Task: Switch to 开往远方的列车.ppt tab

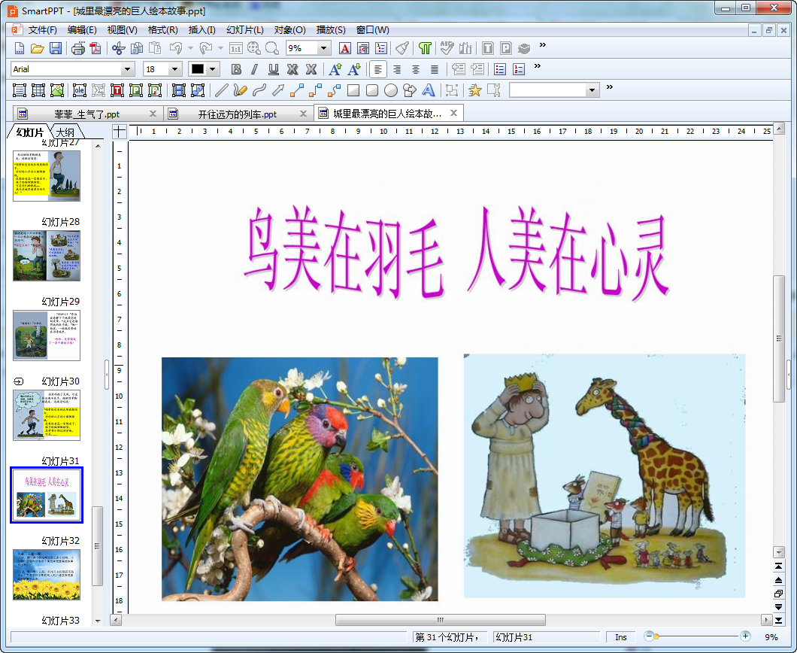Action: tap(238, 114)
